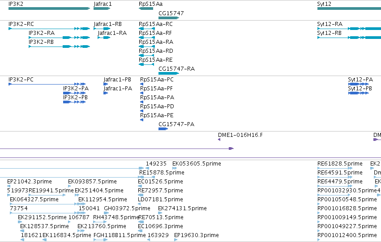
Task: Select EST EK116834.5prime
Action: [x=44, y=240]
